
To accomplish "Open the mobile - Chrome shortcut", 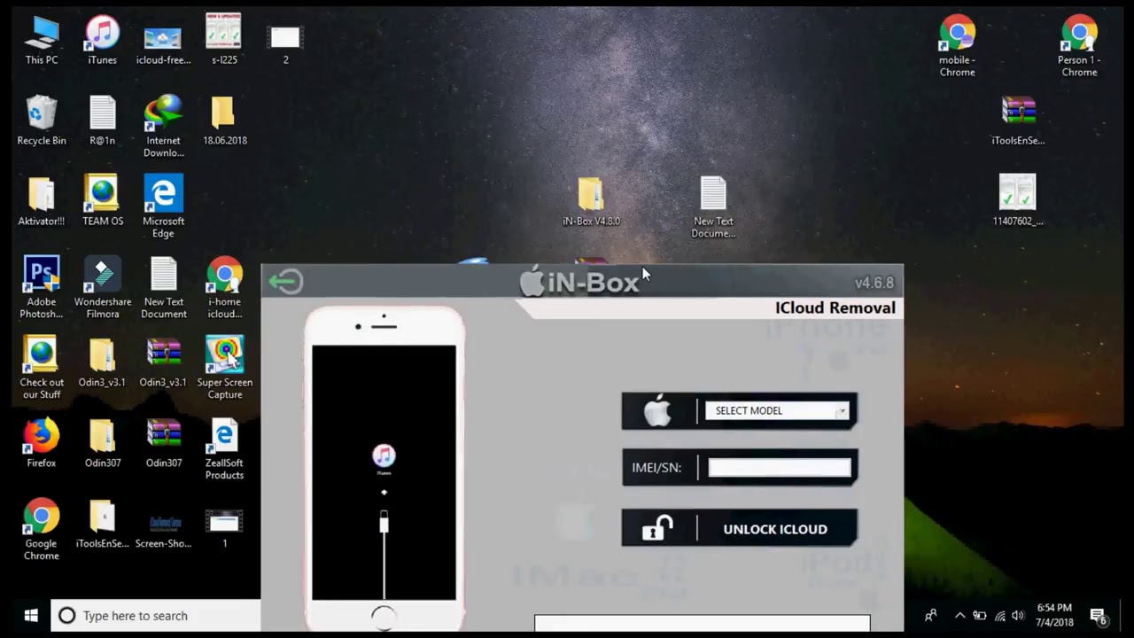I will (x=957, y=46).
